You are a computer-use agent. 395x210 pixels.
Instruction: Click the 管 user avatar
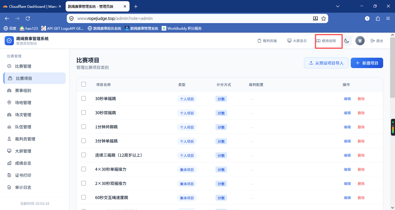[x=360, y=41]
